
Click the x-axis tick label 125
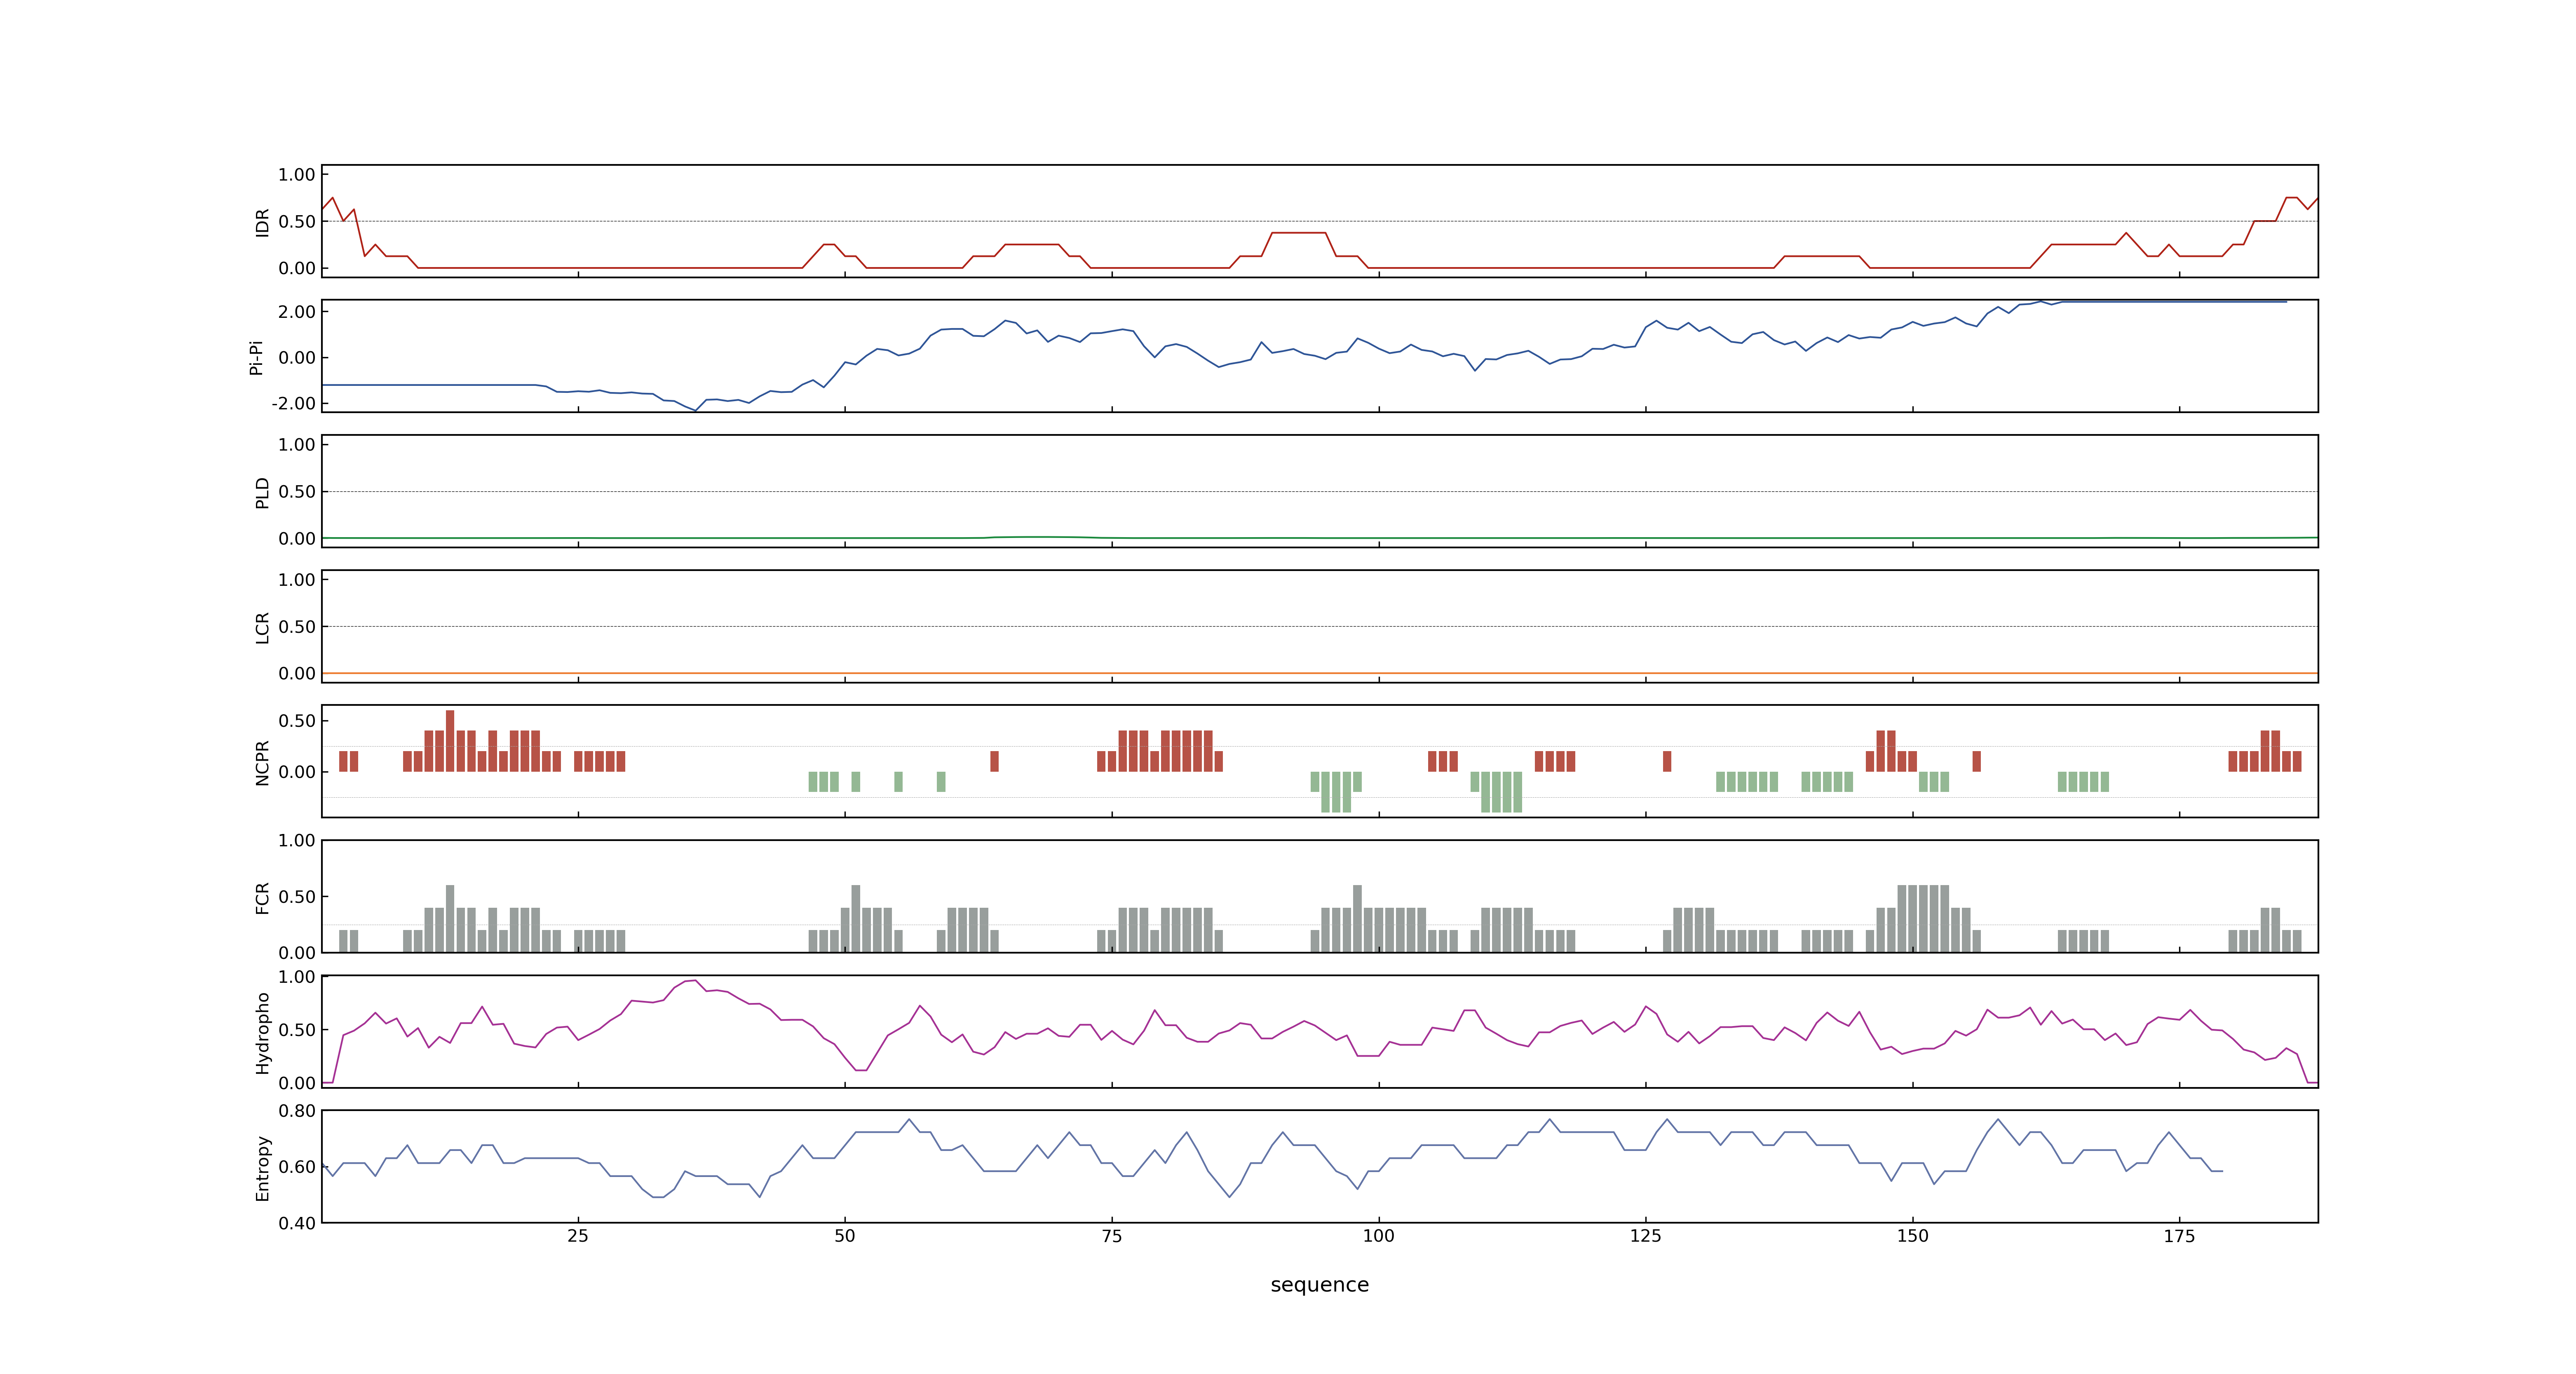coord(1646,1236)
